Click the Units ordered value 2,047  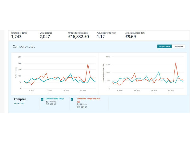[x=46, y=37]
